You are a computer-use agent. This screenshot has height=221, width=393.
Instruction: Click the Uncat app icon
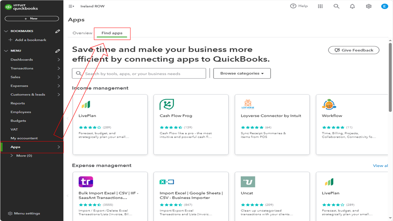[x=248, y=182]
